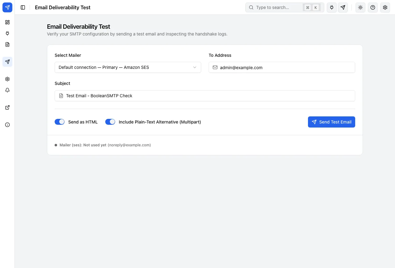Open the bell notifications icon in sidebar

pyautogui.click(x=7, y=90)
